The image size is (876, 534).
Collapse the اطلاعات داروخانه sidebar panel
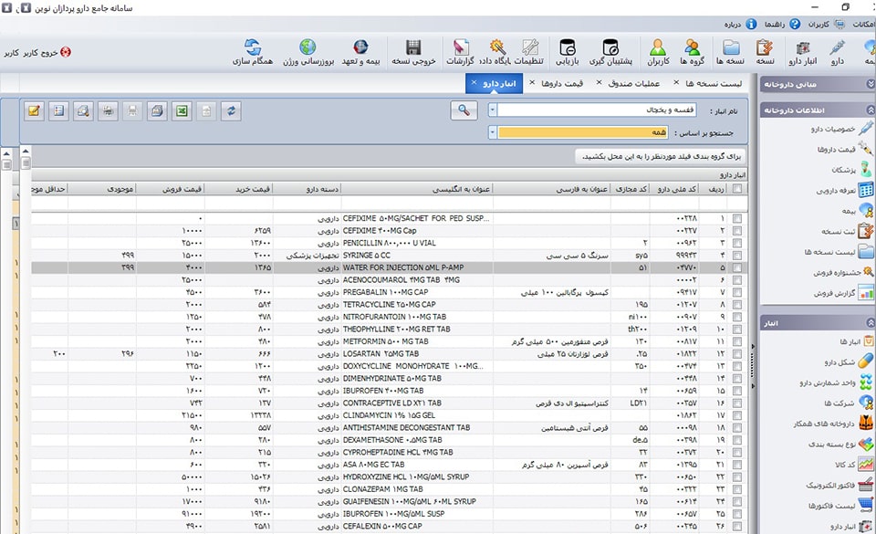[870, 109]
